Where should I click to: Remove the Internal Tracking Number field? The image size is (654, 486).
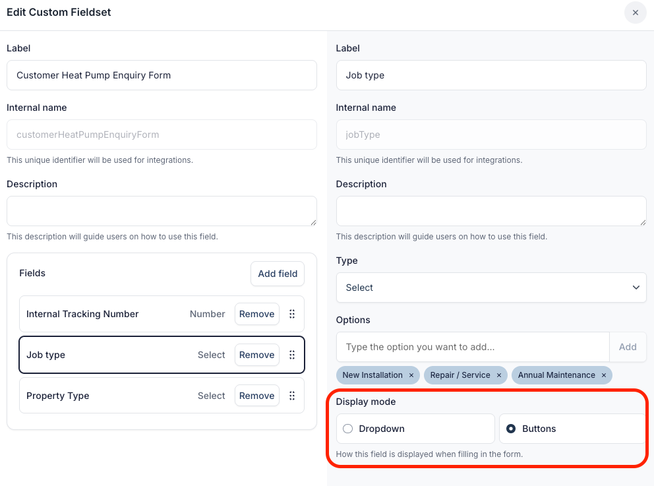tap(256, 314)
